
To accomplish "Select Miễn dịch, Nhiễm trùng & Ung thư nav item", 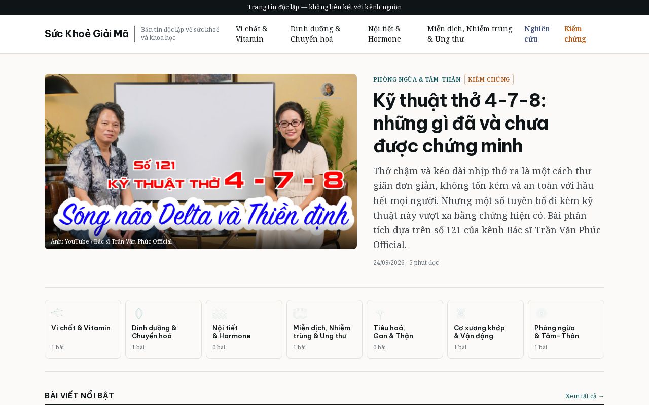I will [470, 34].
